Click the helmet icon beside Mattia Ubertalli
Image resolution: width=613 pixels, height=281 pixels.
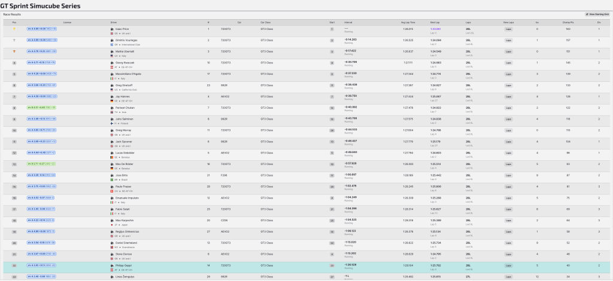point(112,51)
